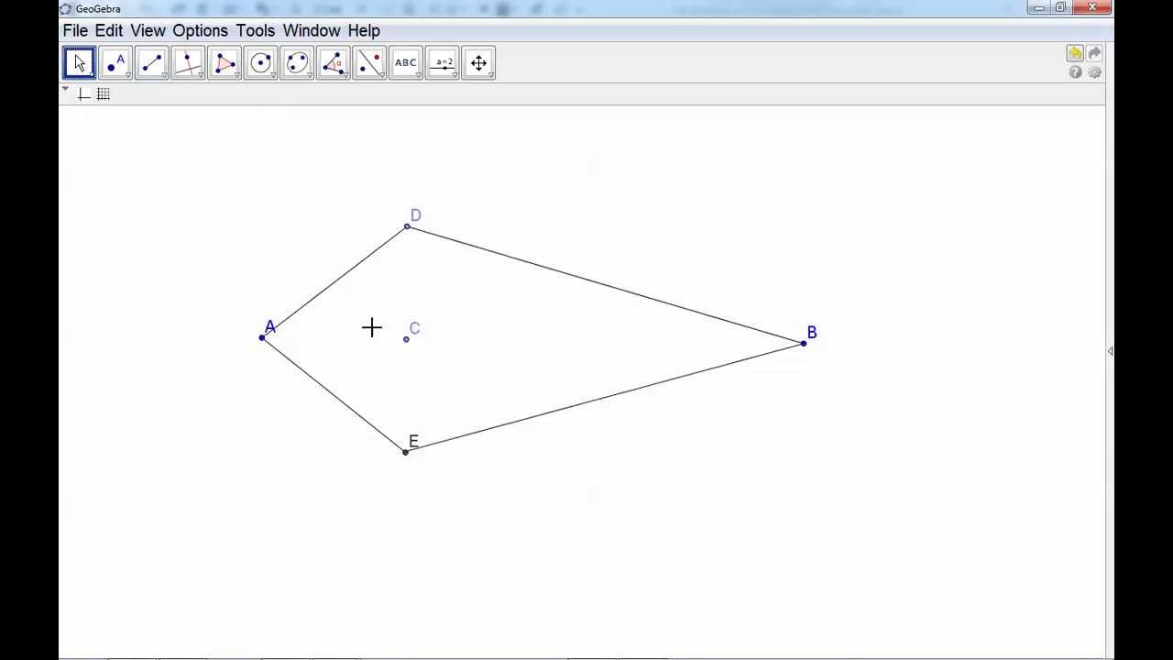Image resolution: width=1173 pixels, height=660 pixels.
Task: Open the Tools menu
Action: 255,30
